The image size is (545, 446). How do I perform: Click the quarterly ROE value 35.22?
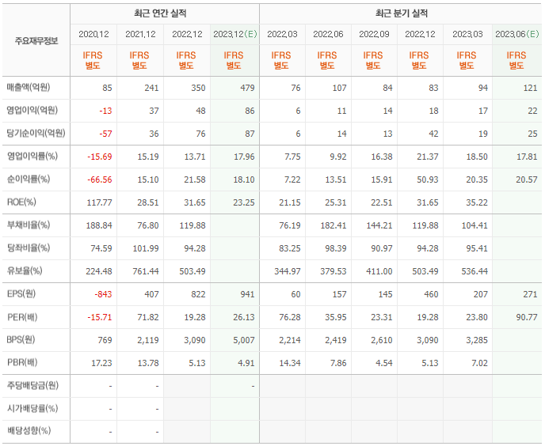pos(477,202)
